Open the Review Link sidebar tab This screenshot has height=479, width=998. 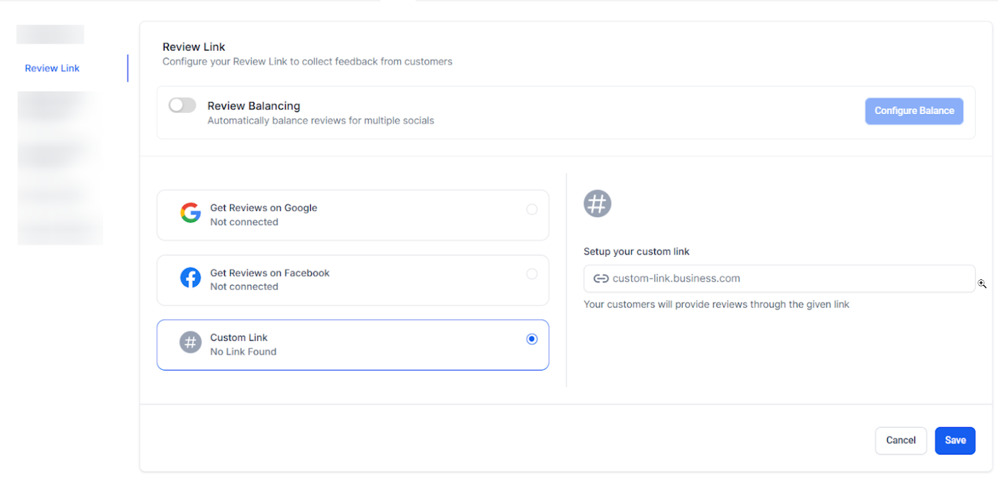pyautogui.click(x=52, y=68)
